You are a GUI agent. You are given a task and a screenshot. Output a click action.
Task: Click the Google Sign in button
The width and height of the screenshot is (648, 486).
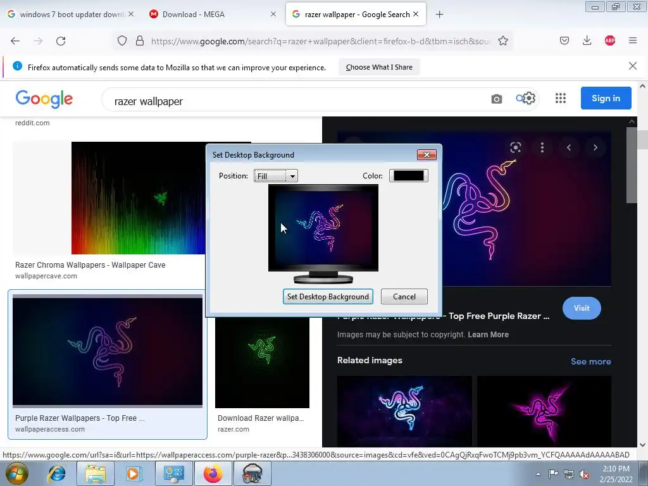point(606,98)
